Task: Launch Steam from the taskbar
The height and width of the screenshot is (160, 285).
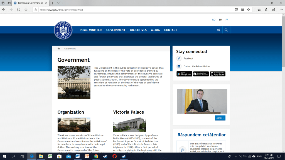Action: [x=105, y=156]
